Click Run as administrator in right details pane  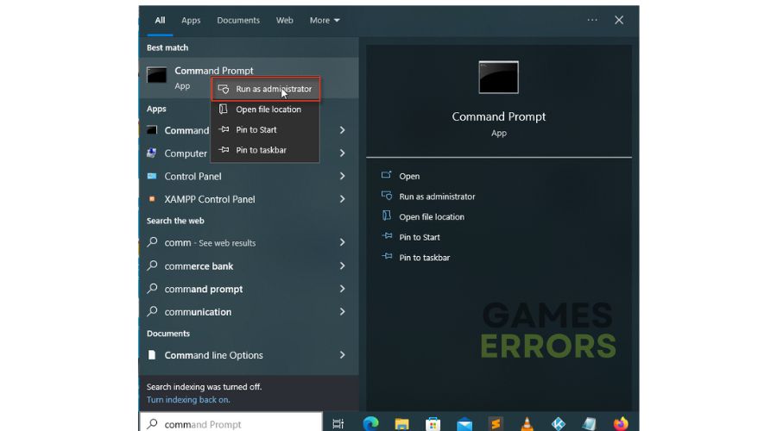click(x=437, y=197)
